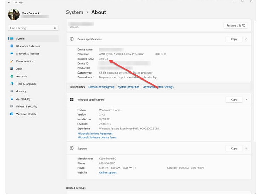Open Privacy & security settings

pos(27,107)
